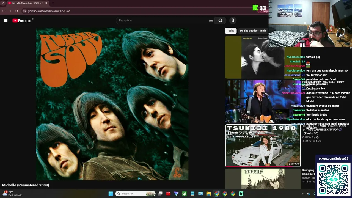Go forward with the browser forward arrow

click(x=10, y=11)
